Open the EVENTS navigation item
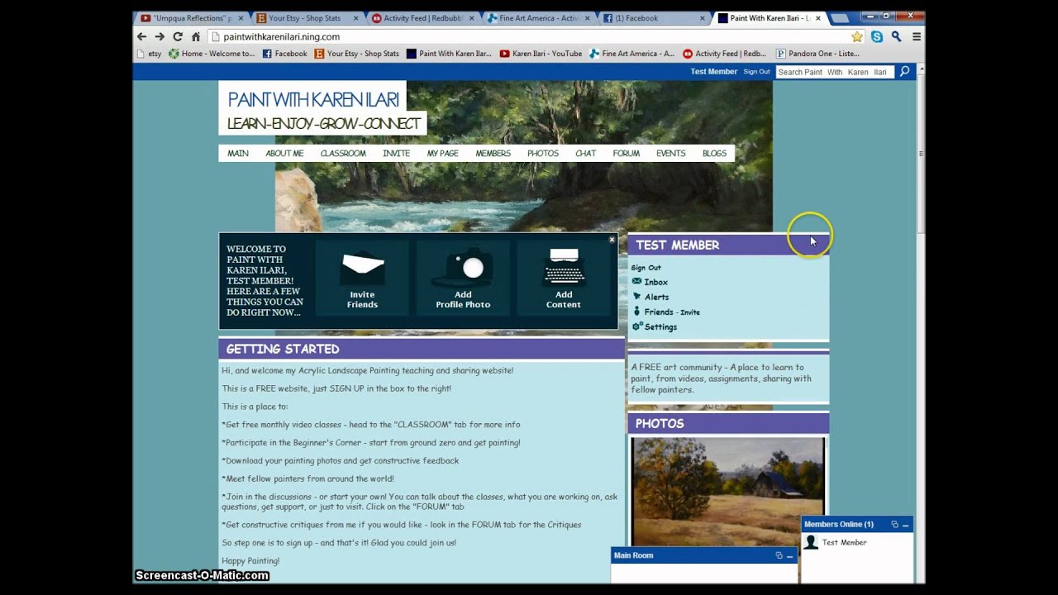1058x595 pixels. pos(670,154)
